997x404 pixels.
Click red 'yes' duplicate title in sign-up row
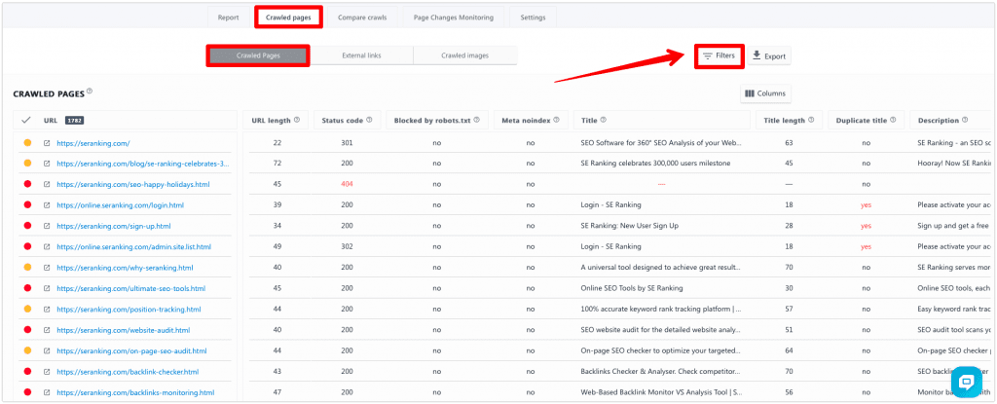pos(866,226)
